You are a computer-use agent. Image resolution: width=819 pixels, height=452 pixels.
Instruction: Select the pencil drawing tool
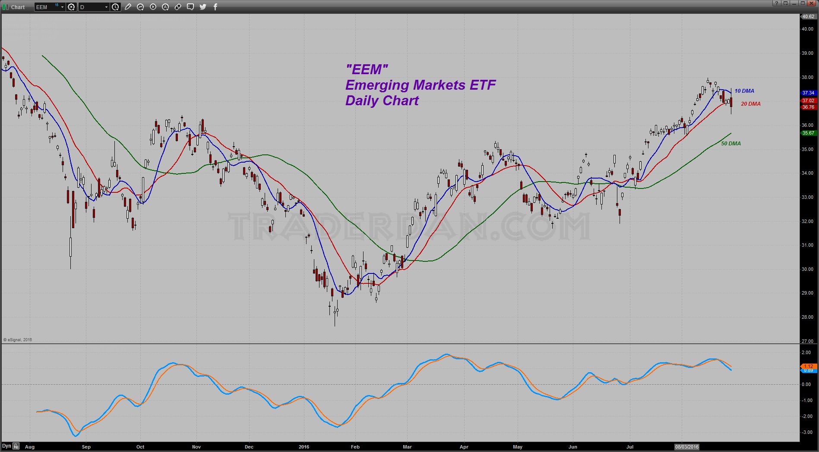pos(128,7)
